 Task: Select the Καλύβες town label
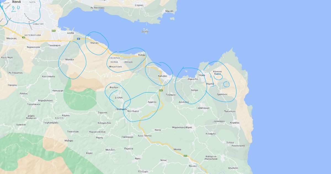pyautogui.click(x=163, y=76)
